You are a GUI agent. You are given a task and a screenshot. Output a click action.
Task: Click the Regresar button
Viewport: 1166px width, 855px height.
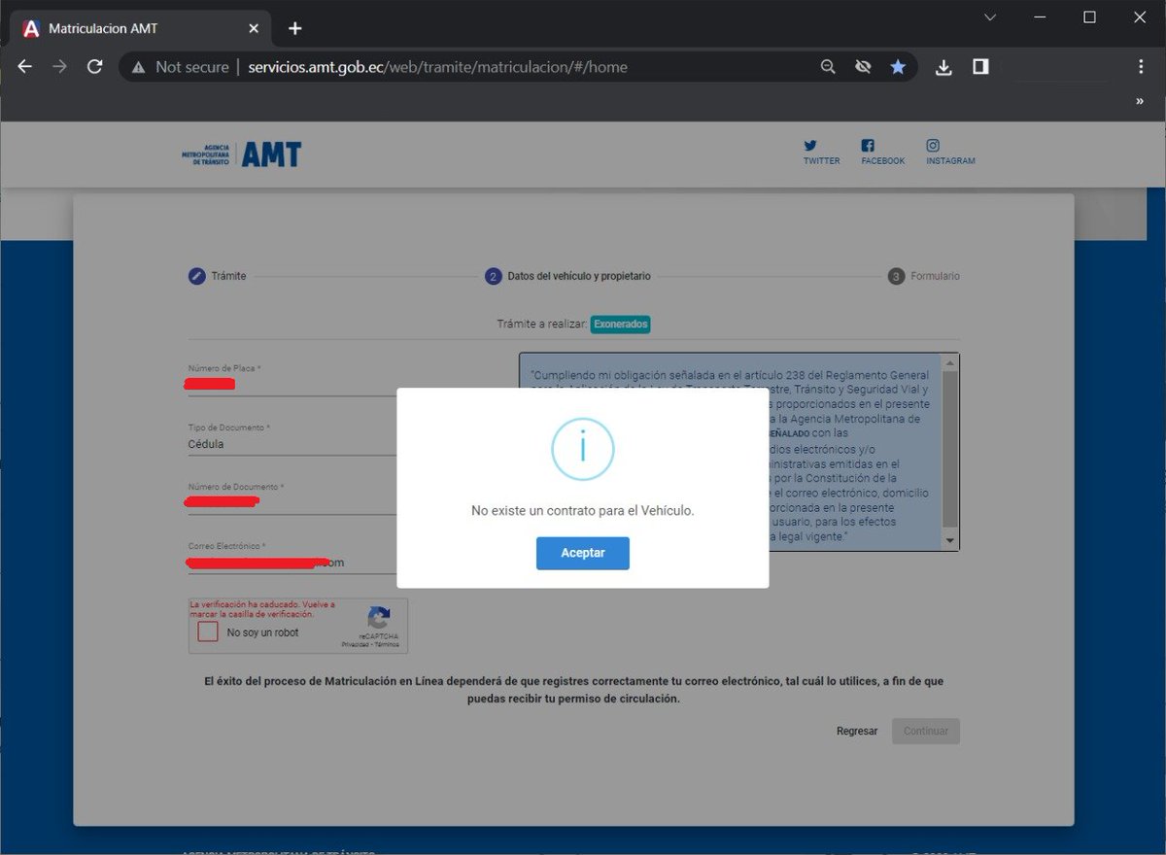pos(857,731)
